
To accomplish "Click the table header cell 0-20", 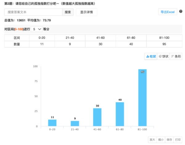I will [x=42, y=38].
